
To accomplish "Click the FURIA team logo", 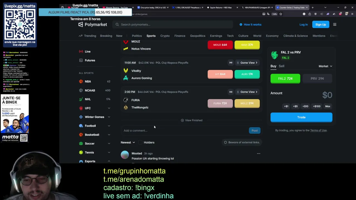I will pos(126,100).
